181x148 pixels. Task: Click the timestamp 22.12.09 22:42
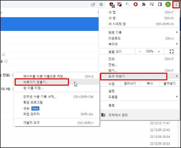[160, 130]
